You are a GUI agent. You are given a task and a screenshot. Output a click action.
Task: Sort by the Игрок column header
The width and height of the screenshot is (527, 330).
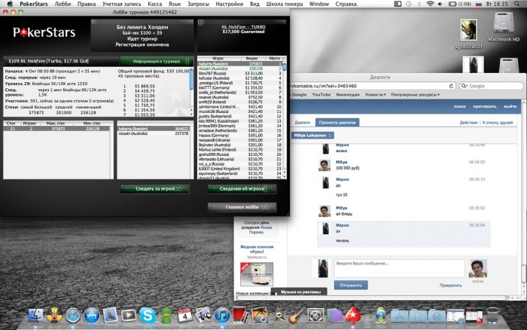pyautogui.click(x=218, y=59)
